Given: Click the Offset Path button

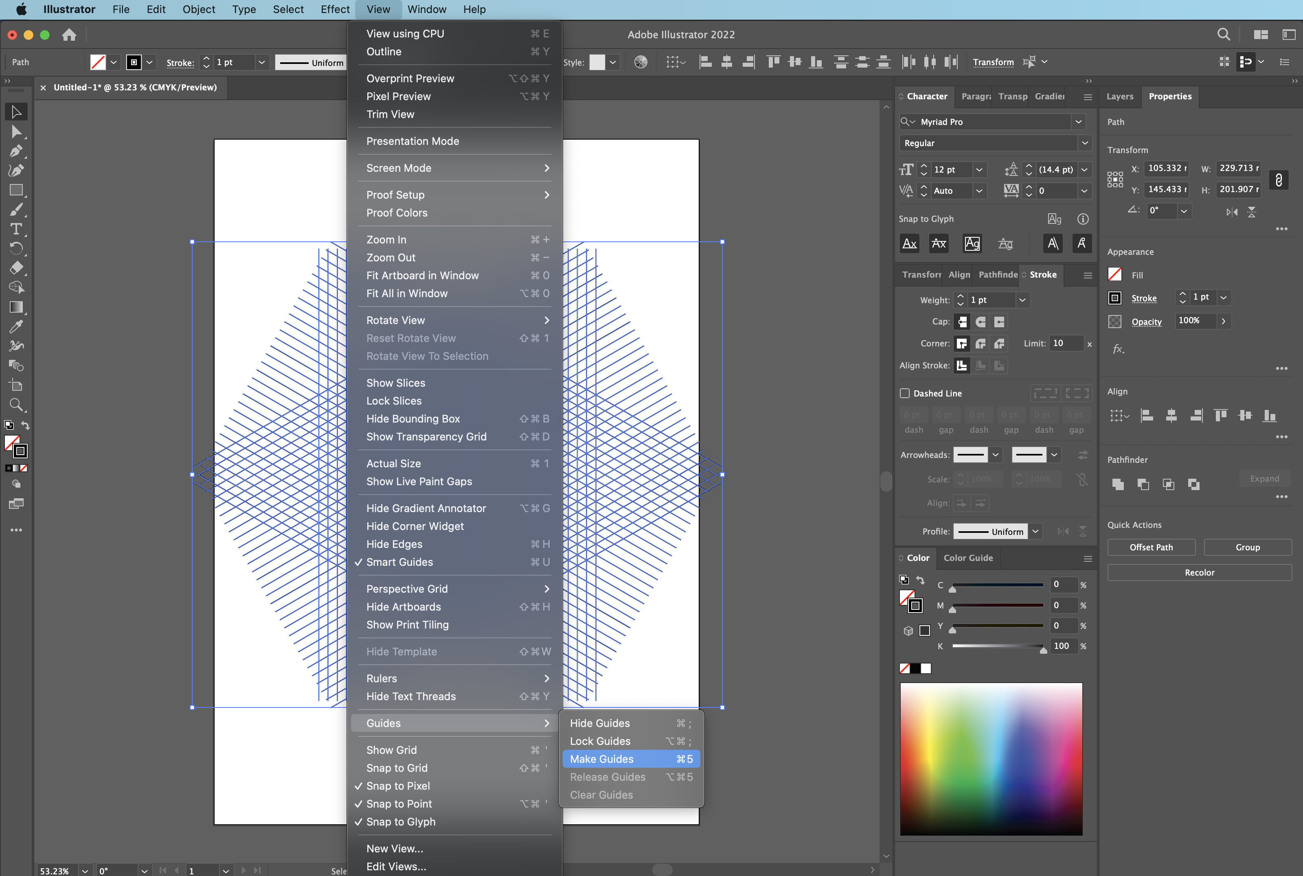Looking at the screenshot, I should click(x=1151, y=547).
